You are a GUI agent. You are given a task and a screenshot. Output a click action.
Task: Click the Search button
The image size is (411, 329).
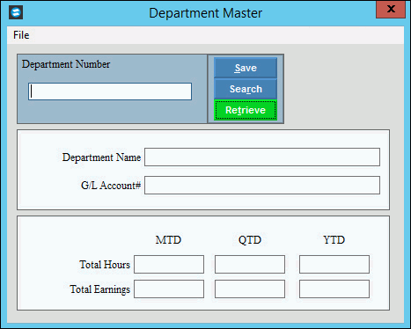[246, 89]
